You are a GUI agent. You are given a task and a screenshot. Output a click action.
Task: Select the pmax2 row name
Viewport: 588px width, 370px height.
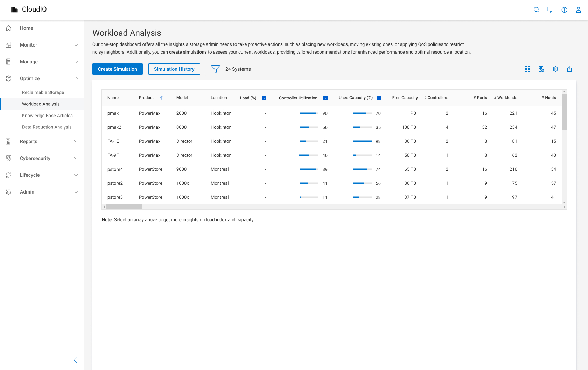point(114,127)
